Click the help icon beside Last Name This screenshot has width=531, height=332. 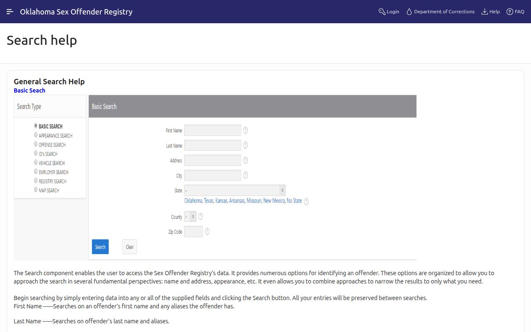(x=246, y=145)
